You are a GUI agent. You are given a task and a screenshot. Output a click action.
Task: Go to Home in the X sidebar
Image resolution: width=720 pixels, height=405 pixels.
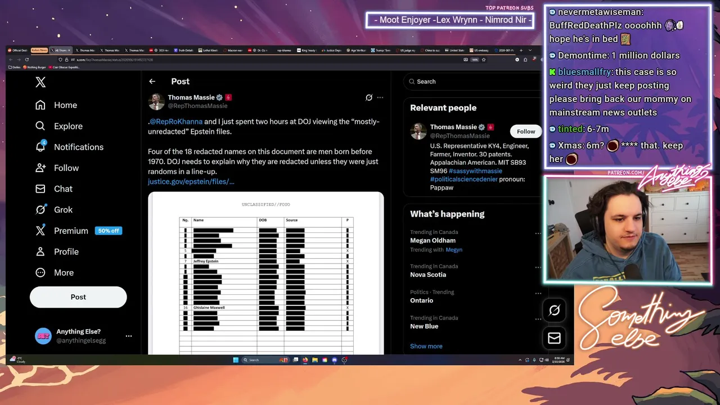56,105
